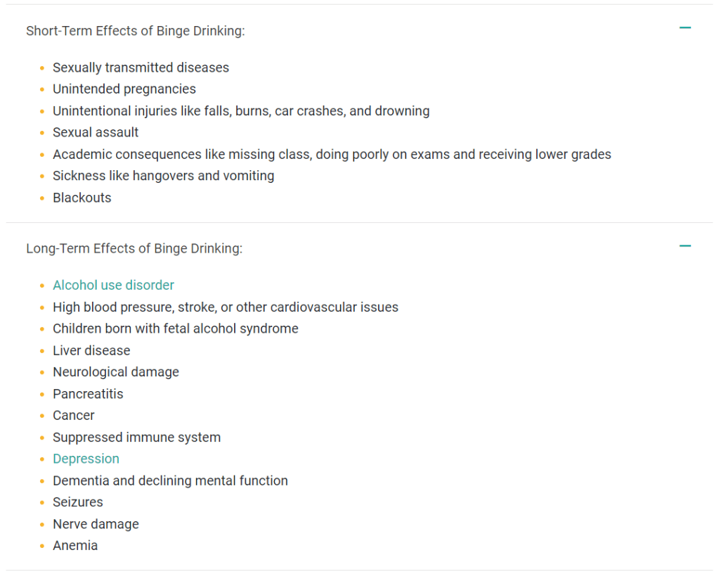
Task: Collapse Long-Term Effects section via minus icon
Action: point(685,246)
